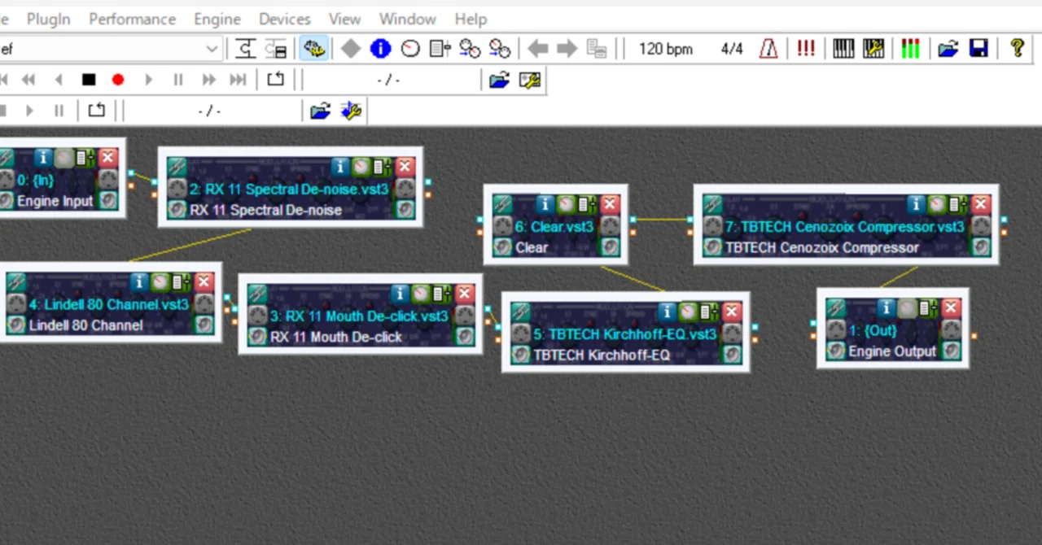1042x545 pixels.
Task: Open the Clear plugin editor window
Action: click(x=567, y=204)
